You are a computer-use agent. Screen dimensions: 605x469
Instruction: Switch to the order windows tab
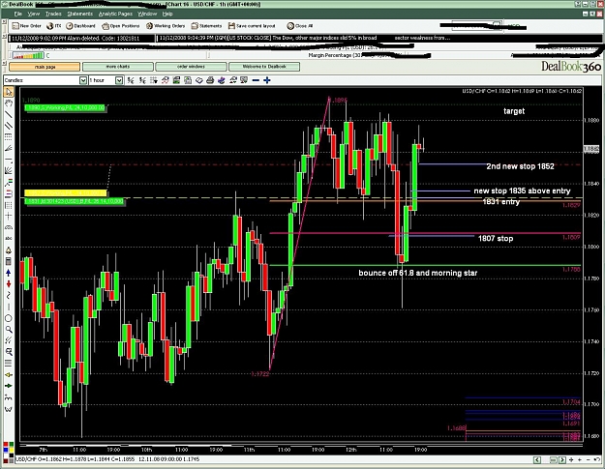point(191,67)
